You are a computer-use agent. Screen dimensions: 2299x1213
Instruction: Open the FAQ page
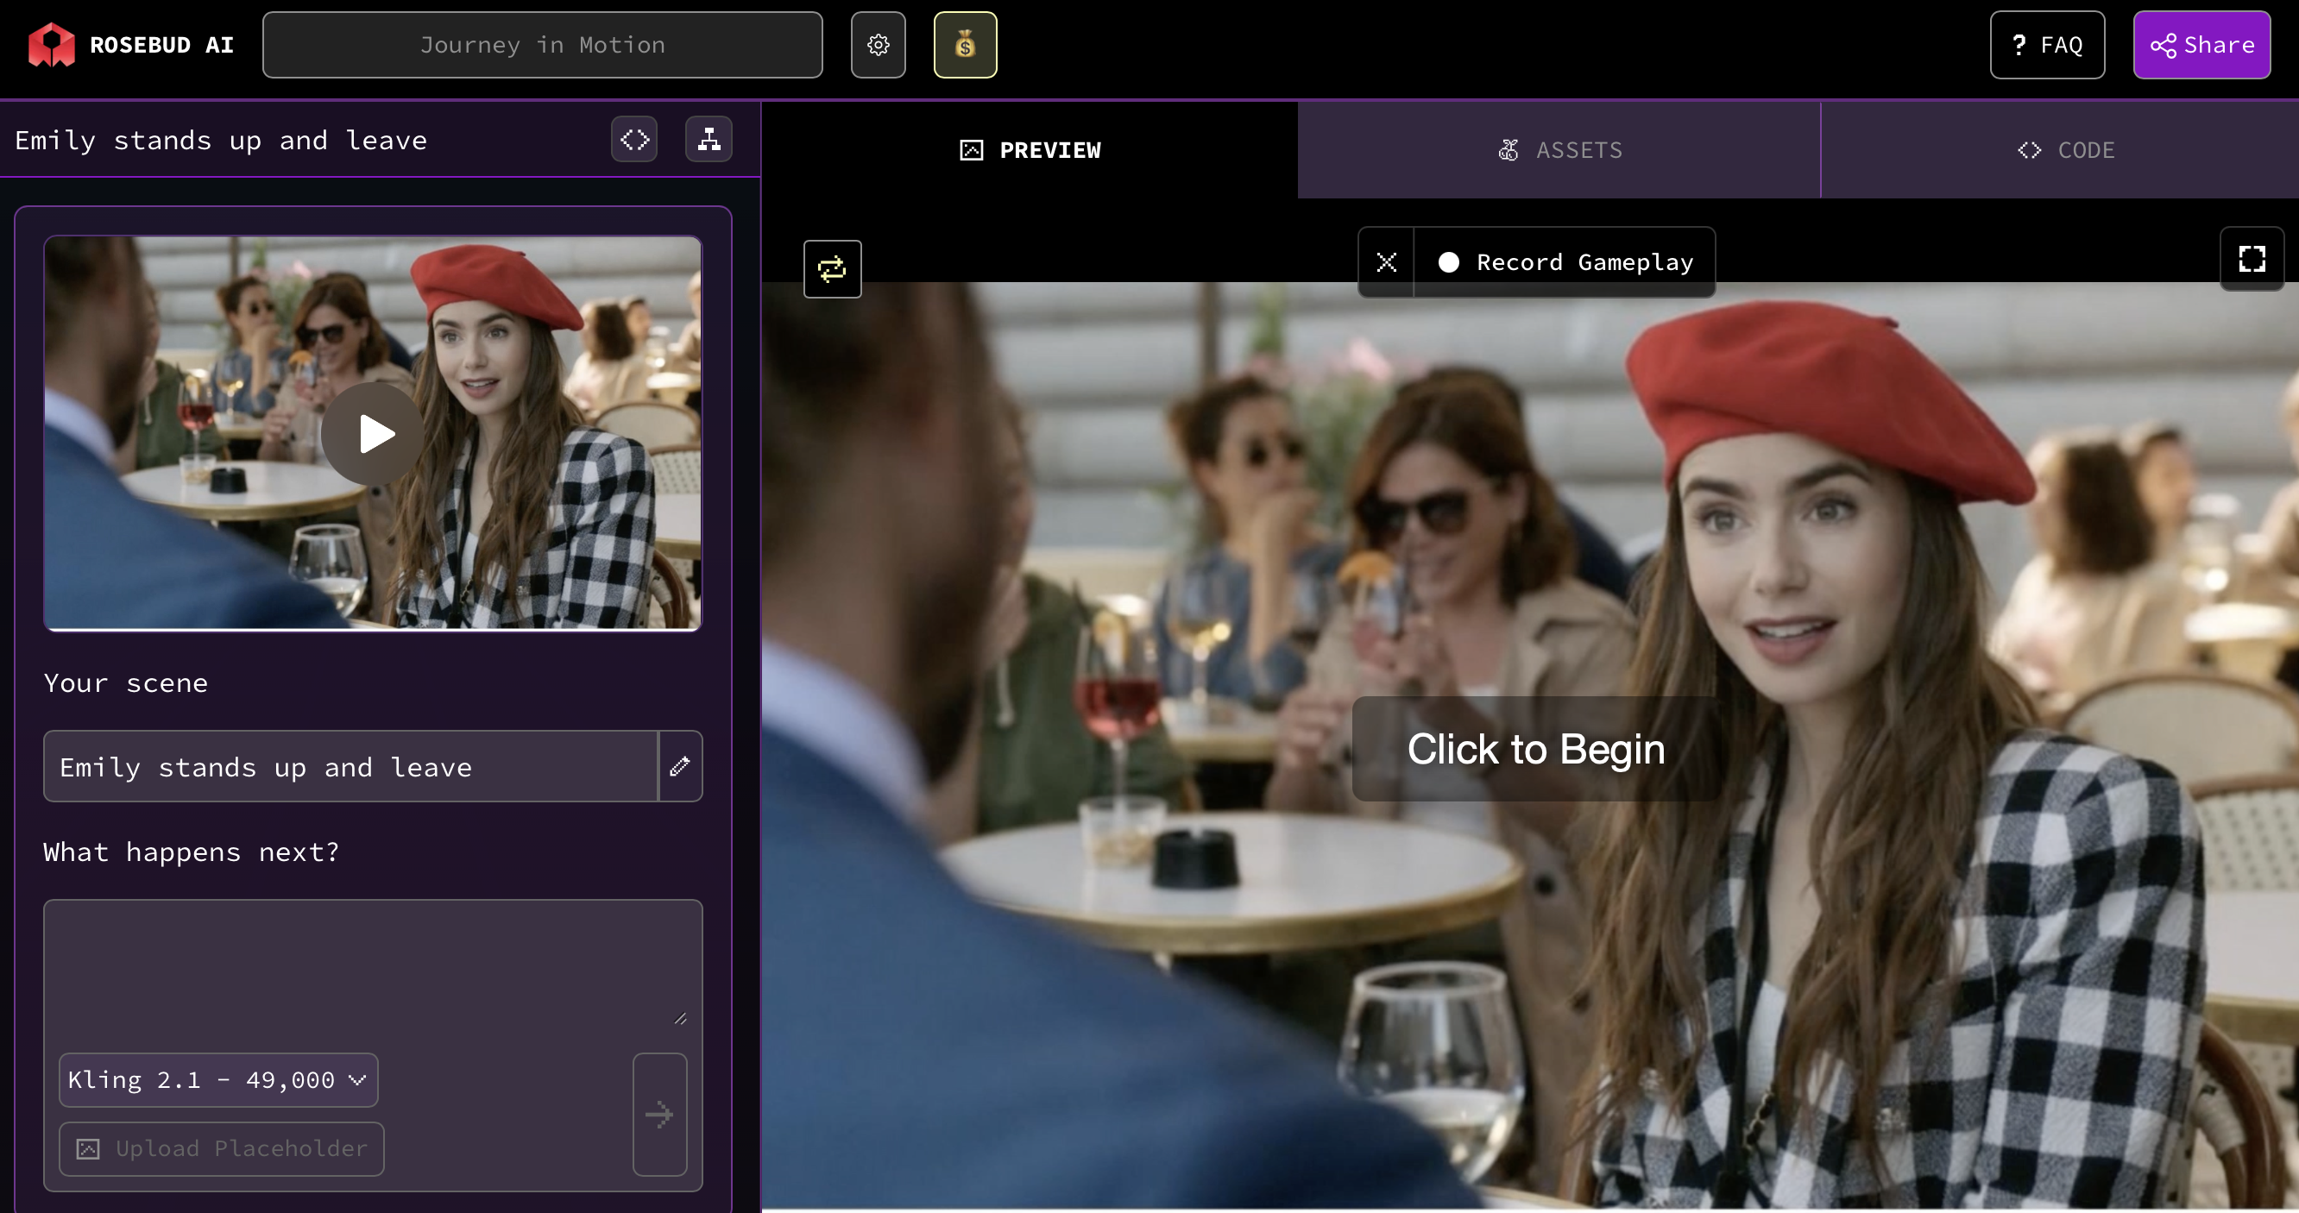(2046, 45)
